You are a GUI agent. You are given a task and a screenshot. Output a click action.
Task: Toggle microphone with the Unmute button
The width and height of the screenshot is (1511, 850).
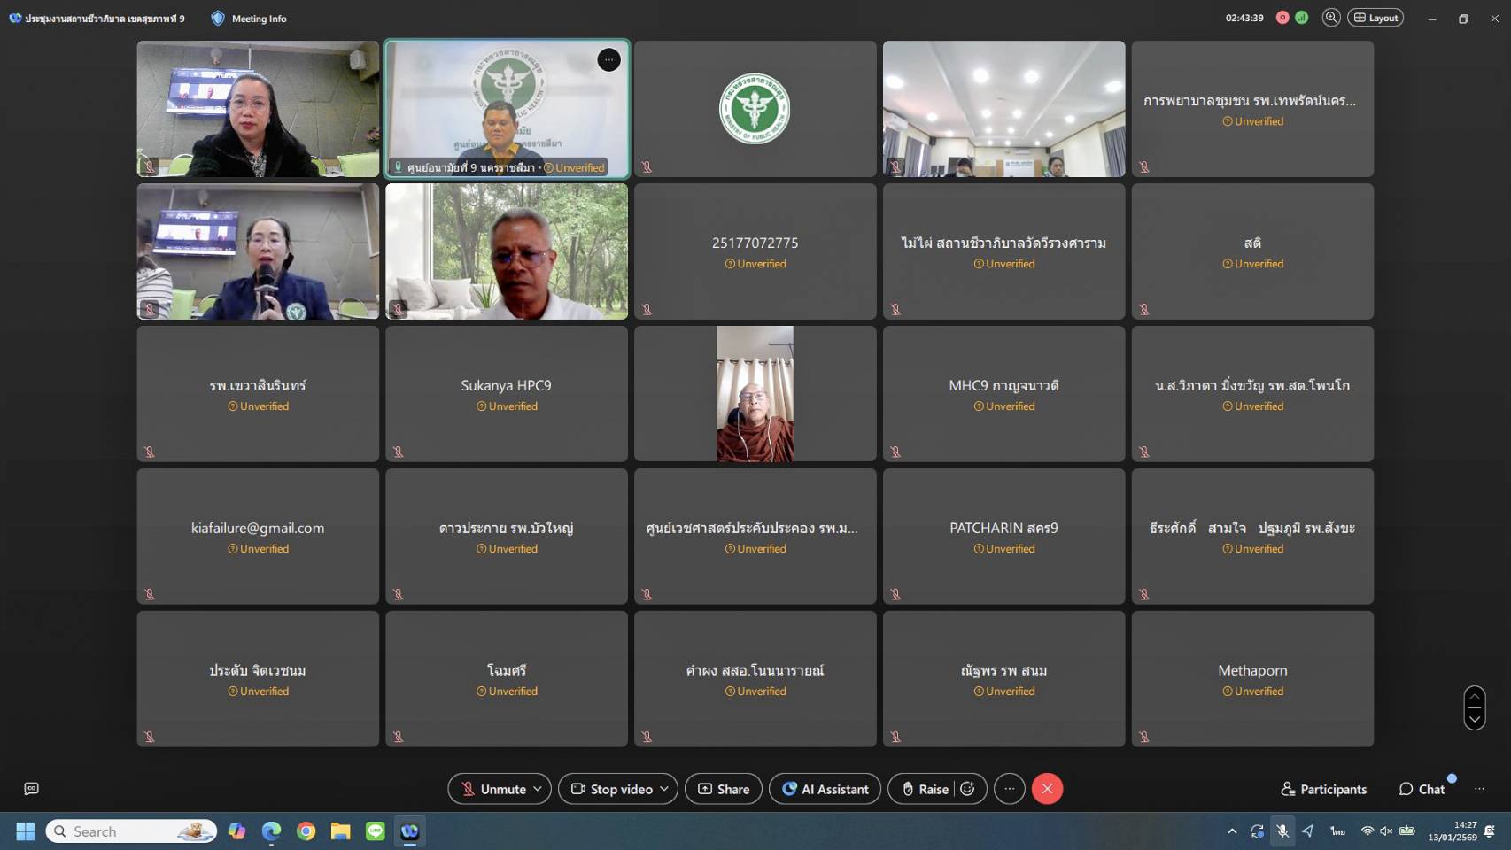pos(492,789)
